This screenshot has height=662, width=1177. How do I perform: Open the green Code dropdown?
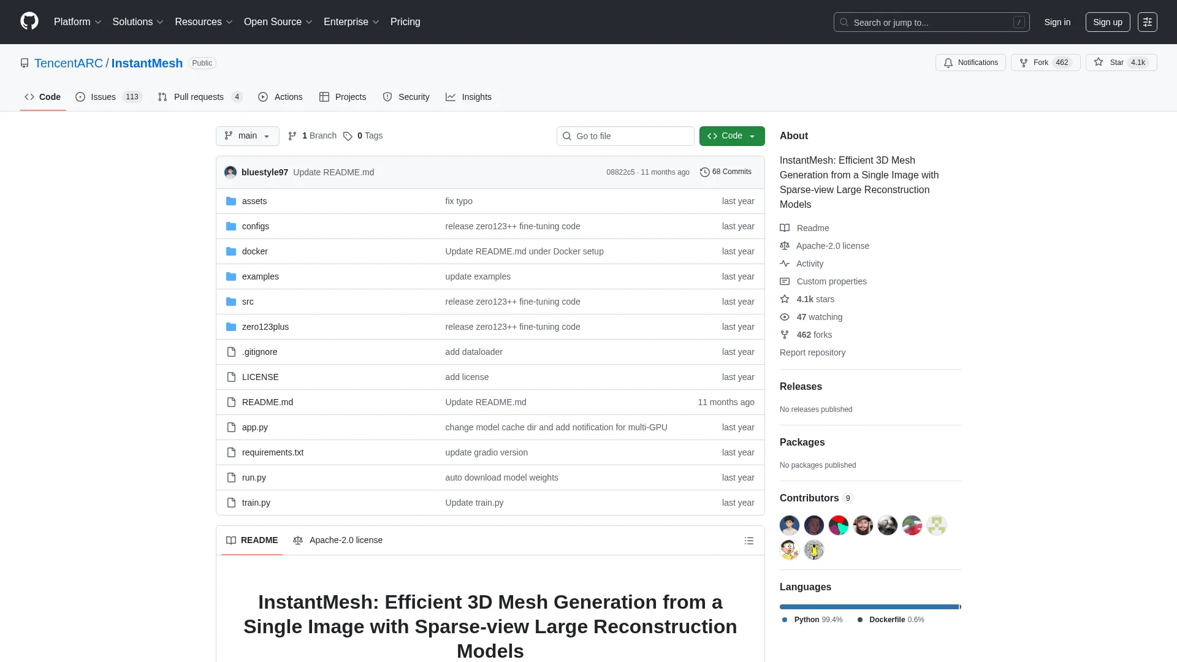click(x=731, y=136)
